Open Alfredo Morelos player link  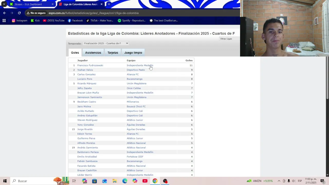(86, 143)
